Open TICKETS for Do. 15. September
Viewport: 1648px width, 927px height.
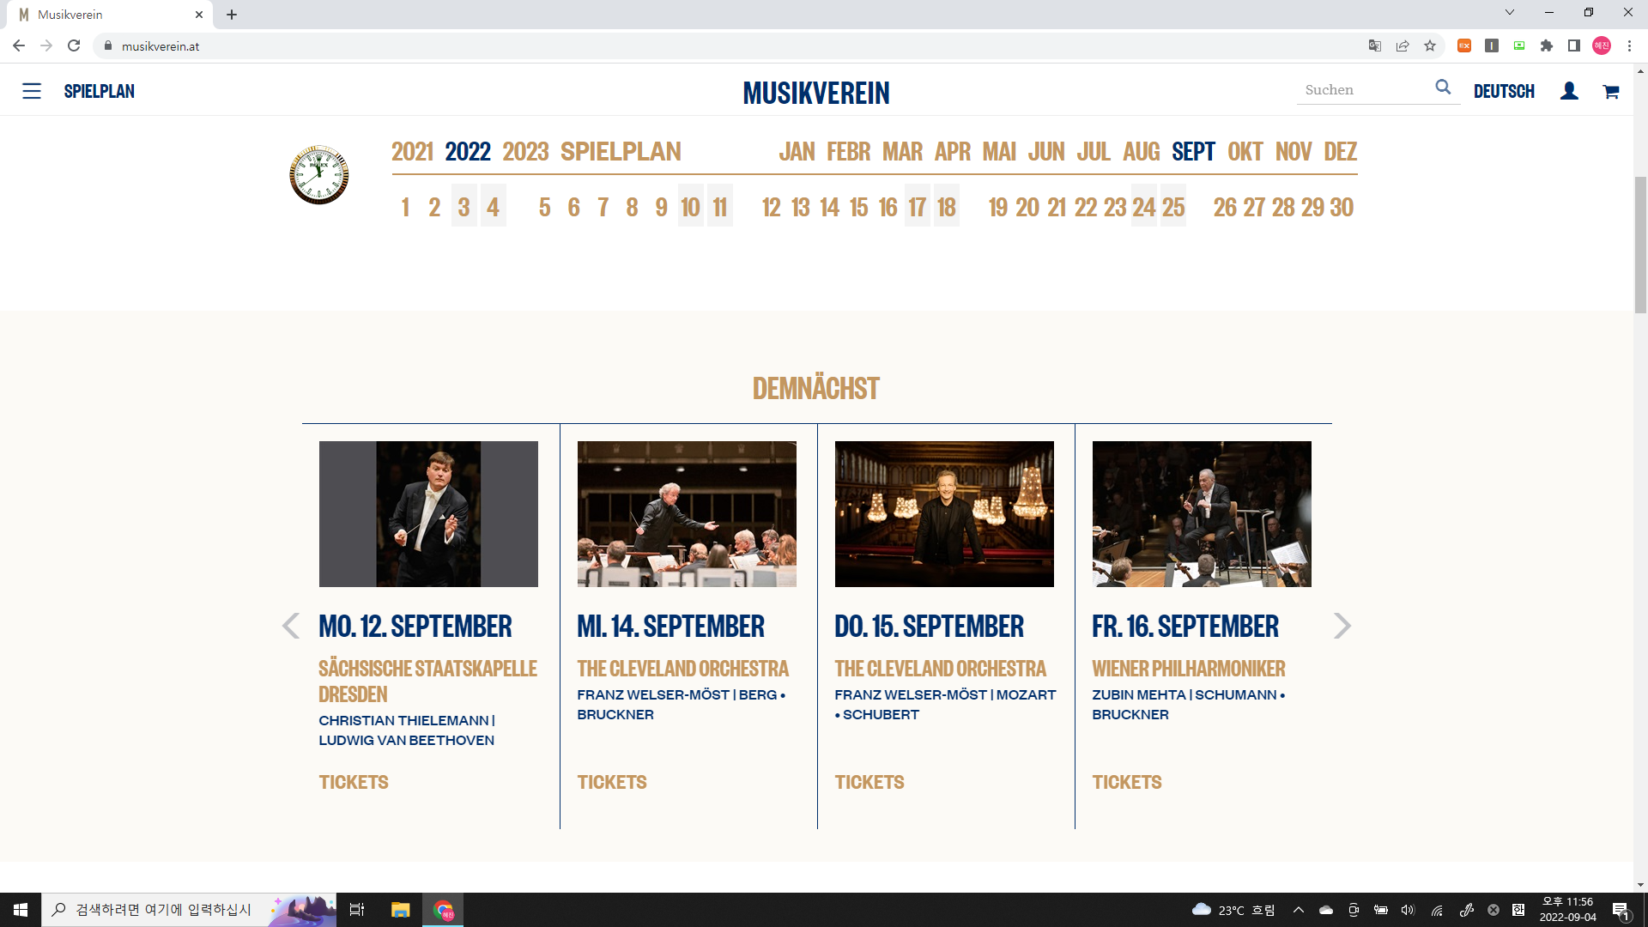point(869,782)
